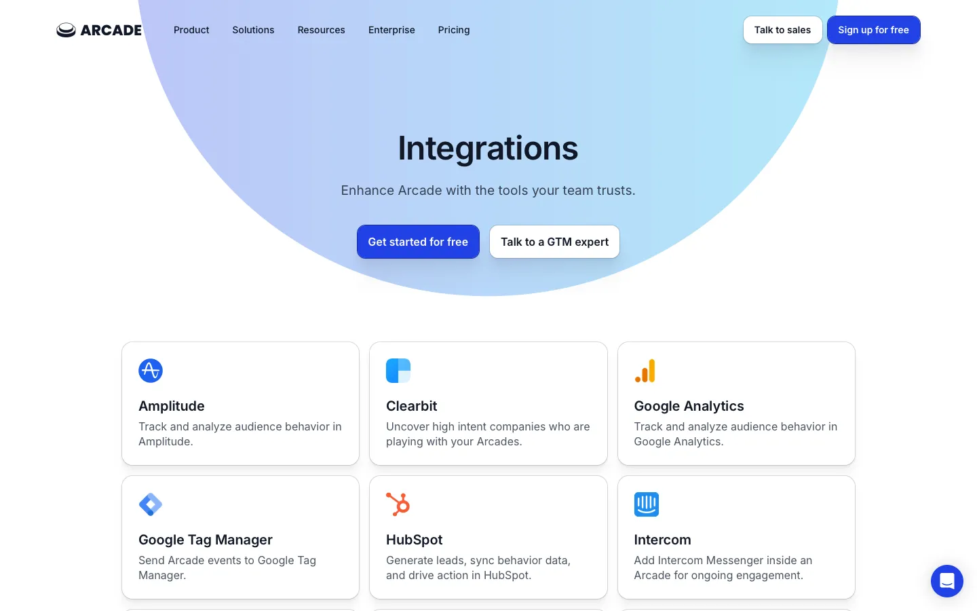Open the Resources menu
The height and width of the screenshot is (611, 977).
[321, 30]
